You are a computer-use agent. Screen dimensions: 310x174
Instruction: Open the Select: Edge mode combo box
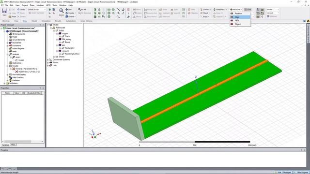[37, 10]
